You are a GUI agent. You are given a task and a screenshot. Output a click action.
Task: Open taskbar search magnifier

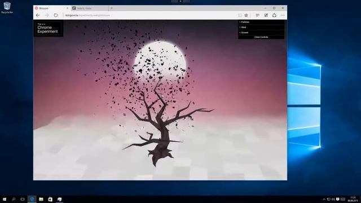tap(14, 199)
